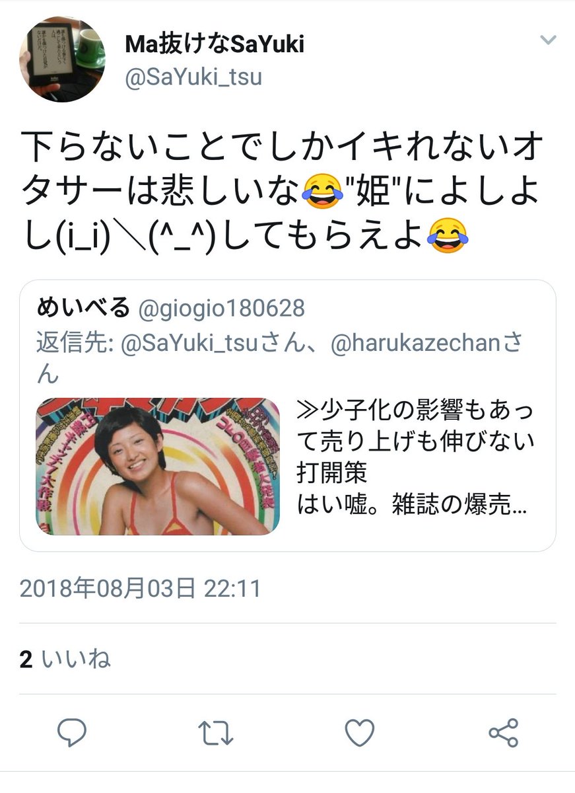The image size is (575, 793).
Task: Like the tweet with the heart icon
Action: click(x=360, y=733)
